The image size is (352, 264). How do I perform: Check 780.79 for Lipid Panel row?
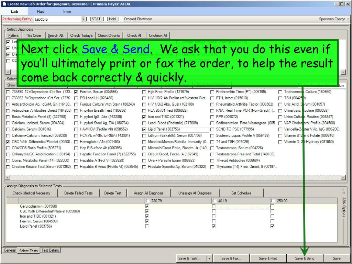[147, 226]
